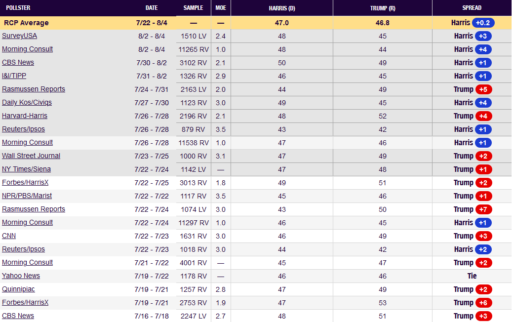Click the blue +0.2 RCP Average badge
Image resolution: width=512 pixels, height=322 pixels.
[483, 23]
